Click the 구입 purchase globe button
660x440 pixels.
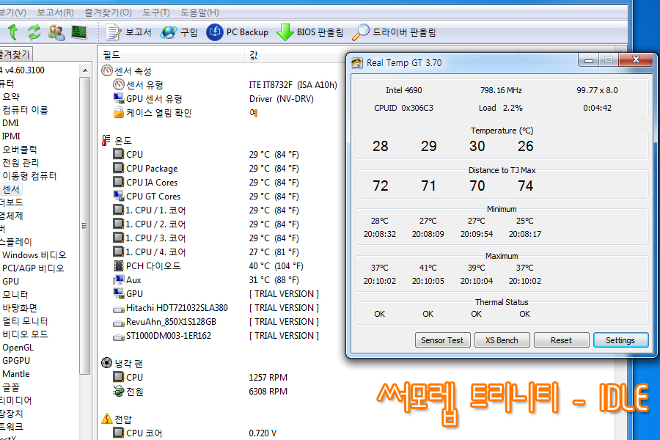179,32
